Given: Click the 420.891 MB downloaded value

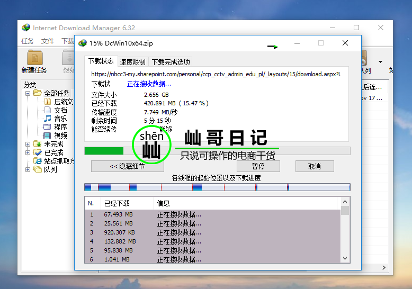Looking at the screenshot, I should (176, 103).
